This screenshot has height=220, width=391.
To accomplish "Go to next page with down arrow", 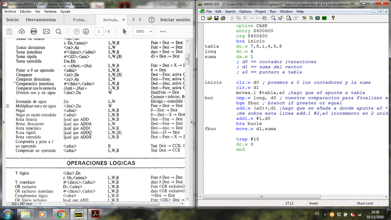I will point(86,31).
